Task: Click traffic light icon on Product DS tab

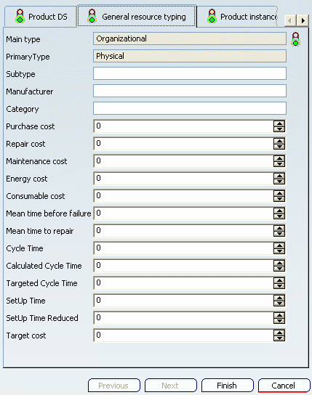Action: 20,17
